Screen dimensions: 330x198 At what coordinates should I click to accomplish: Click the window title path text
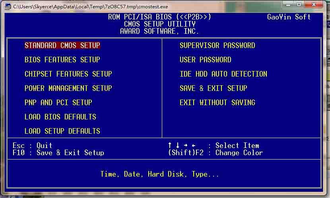pyautogui.click(x=91, y=7)
